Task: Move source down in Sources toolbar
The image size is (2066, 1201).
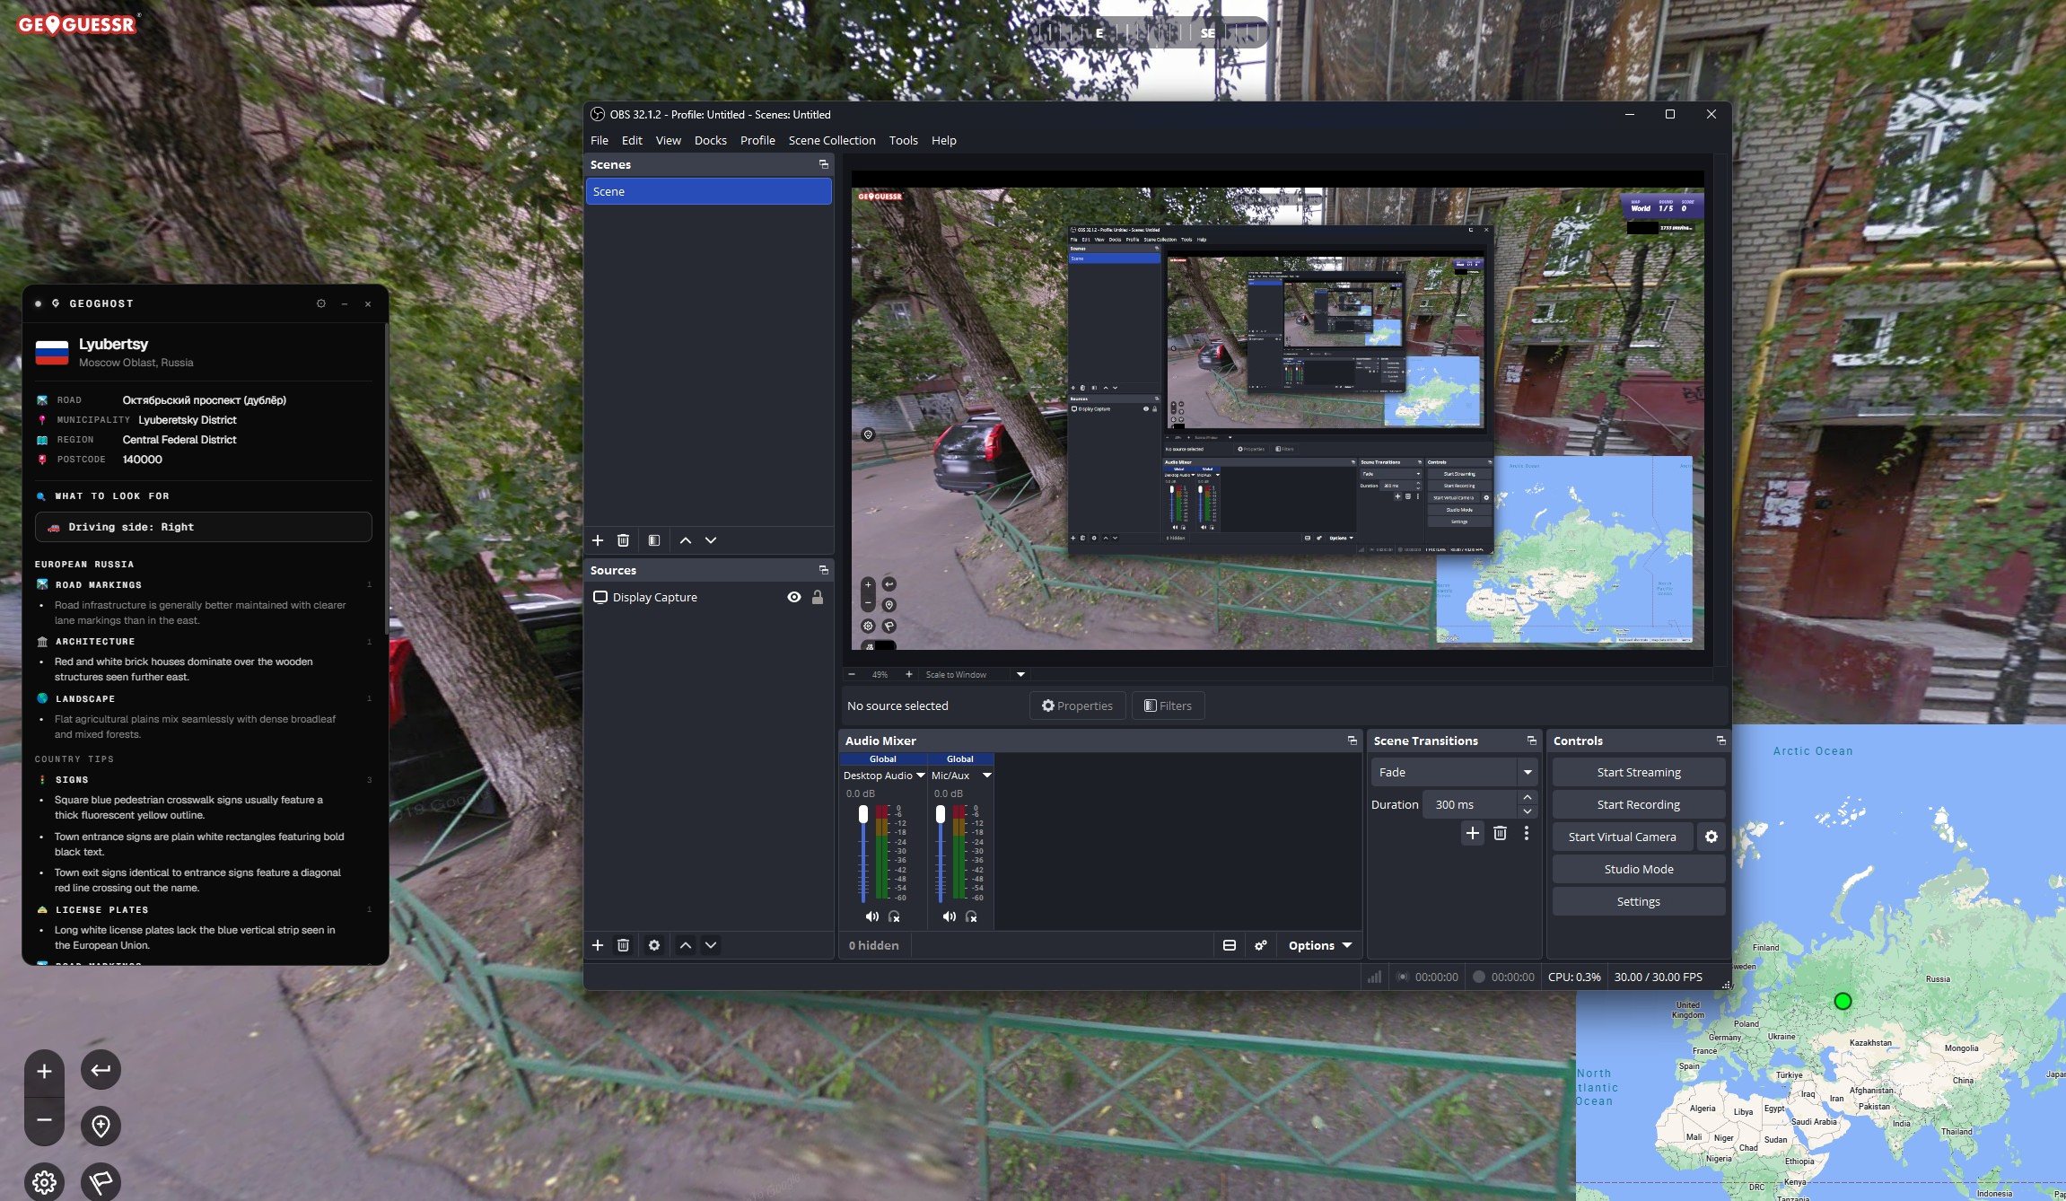Action: [x=711, y=945]
